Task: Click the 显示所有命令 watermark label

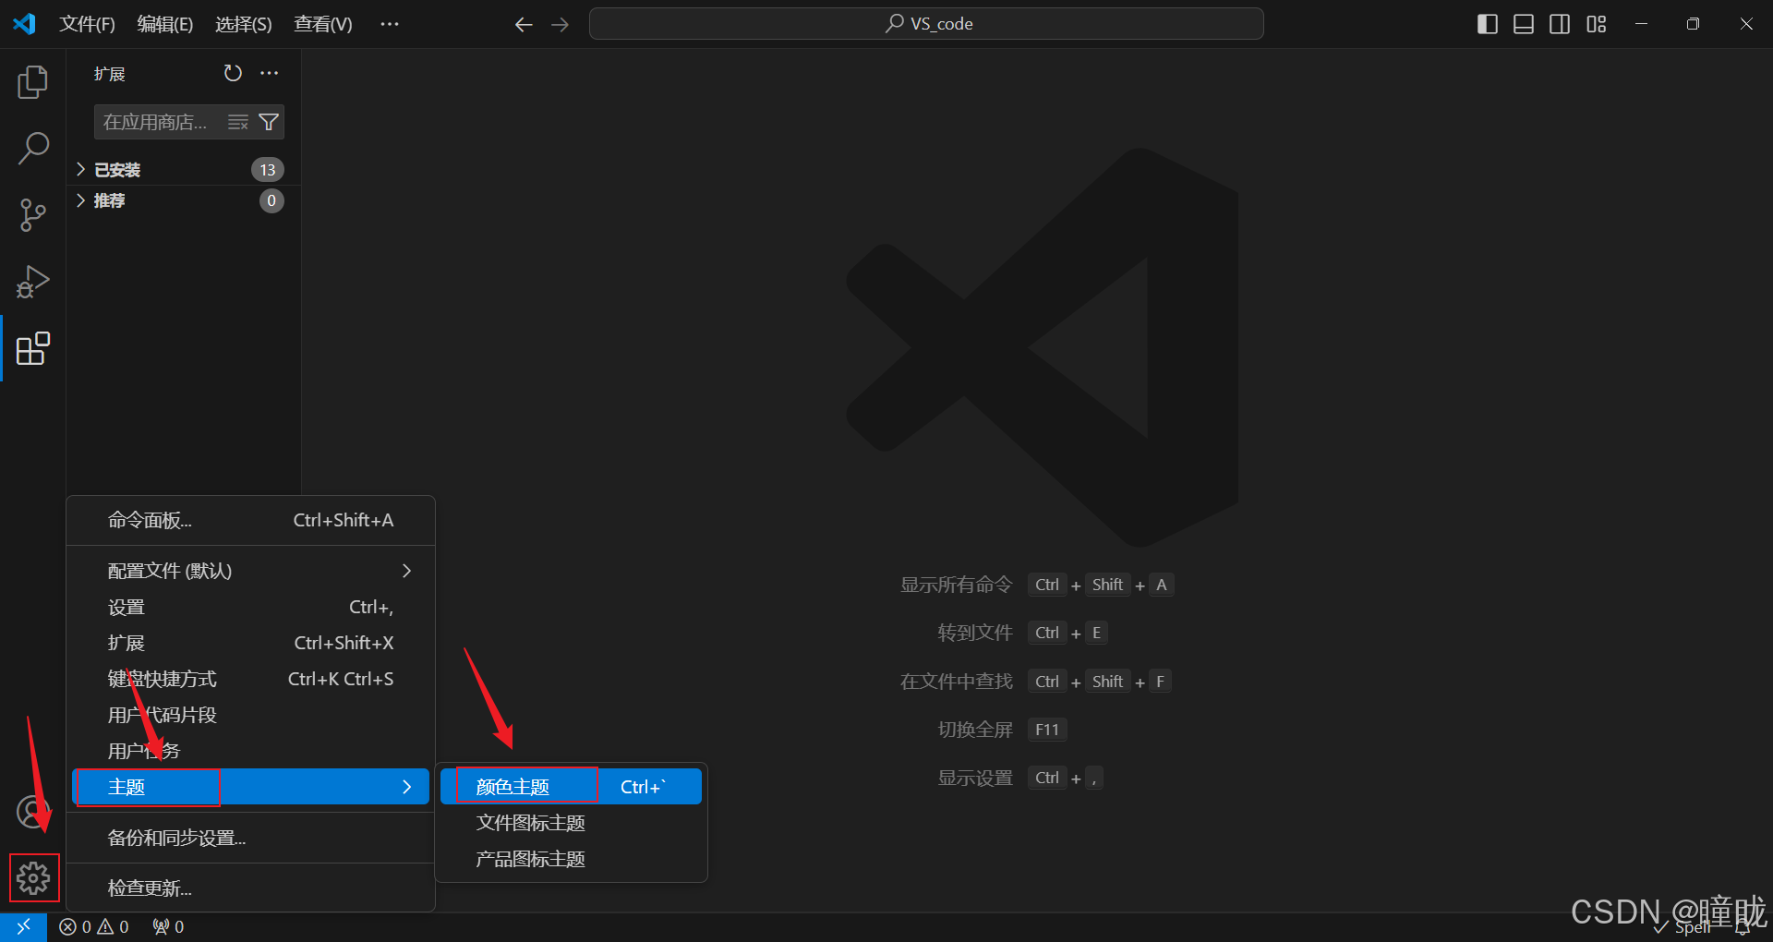Action: tap(957, 585)
